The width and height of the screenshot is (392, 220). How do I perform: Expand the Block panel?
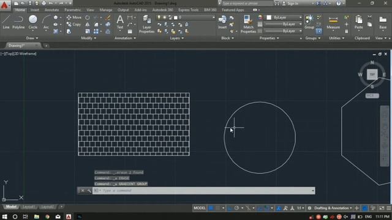(x=227, y=38)
